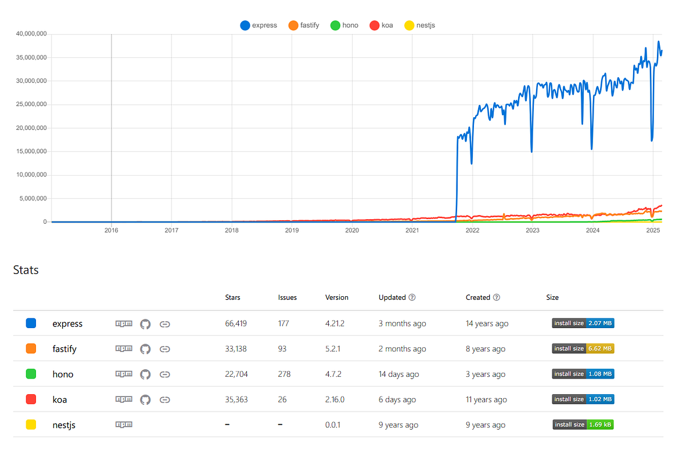Remove fastify from the comparison legend
The height and width of the screenshot is (451, 697).
(x=303, y=25)
